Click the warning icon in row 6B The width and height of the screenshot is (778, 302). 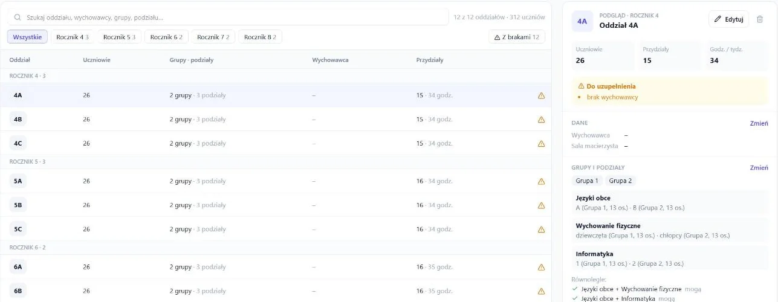tap(541, 291)
